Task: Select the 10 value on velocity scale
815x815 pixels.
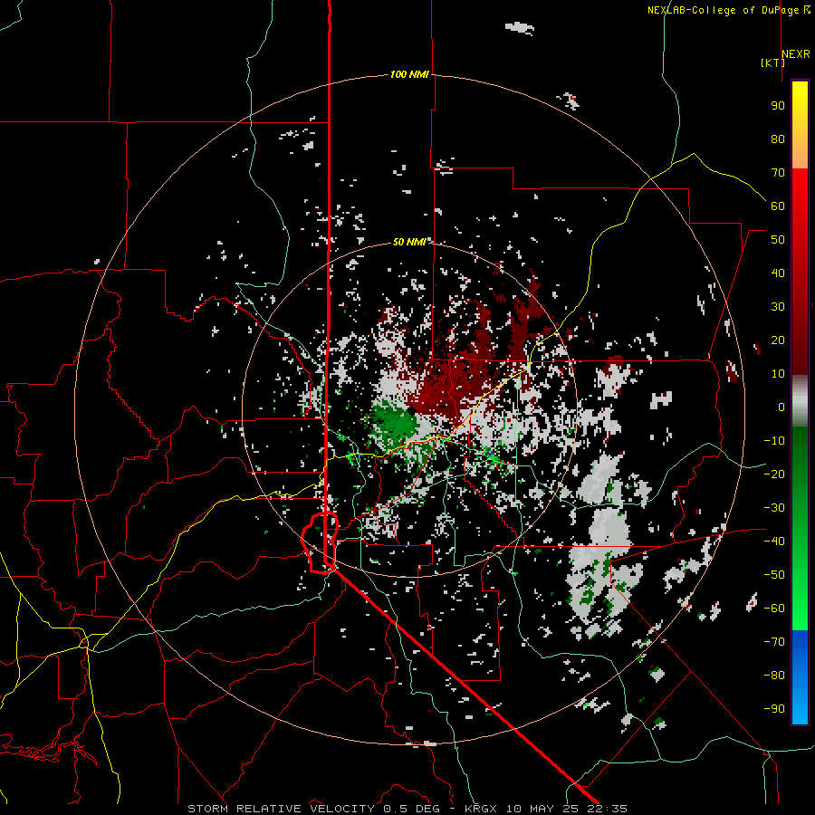Action: (x=778, y=374)
